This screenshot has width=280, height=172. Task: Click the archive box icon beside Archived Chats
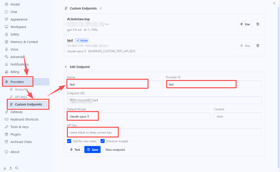tap(6, 142)
